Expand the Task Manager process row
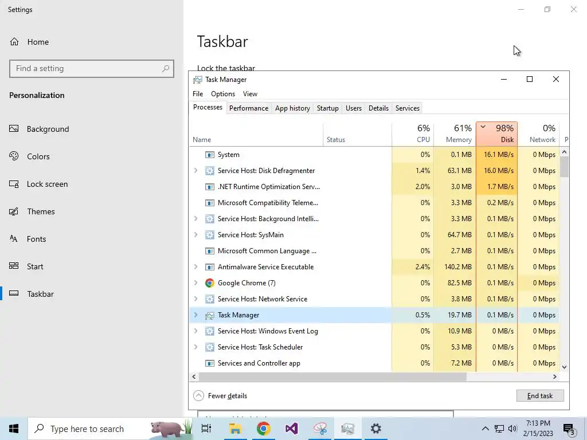 coord(196,315)
